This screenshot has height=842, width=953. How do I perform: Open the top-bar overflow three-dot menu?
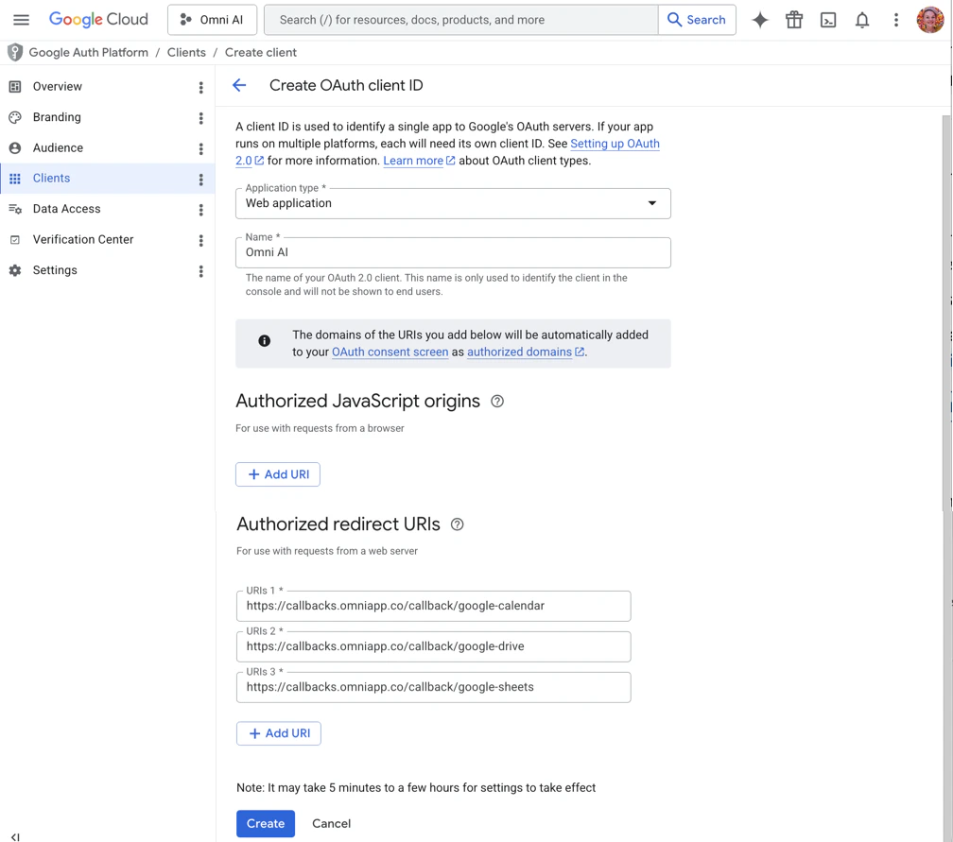pos(896,19)
